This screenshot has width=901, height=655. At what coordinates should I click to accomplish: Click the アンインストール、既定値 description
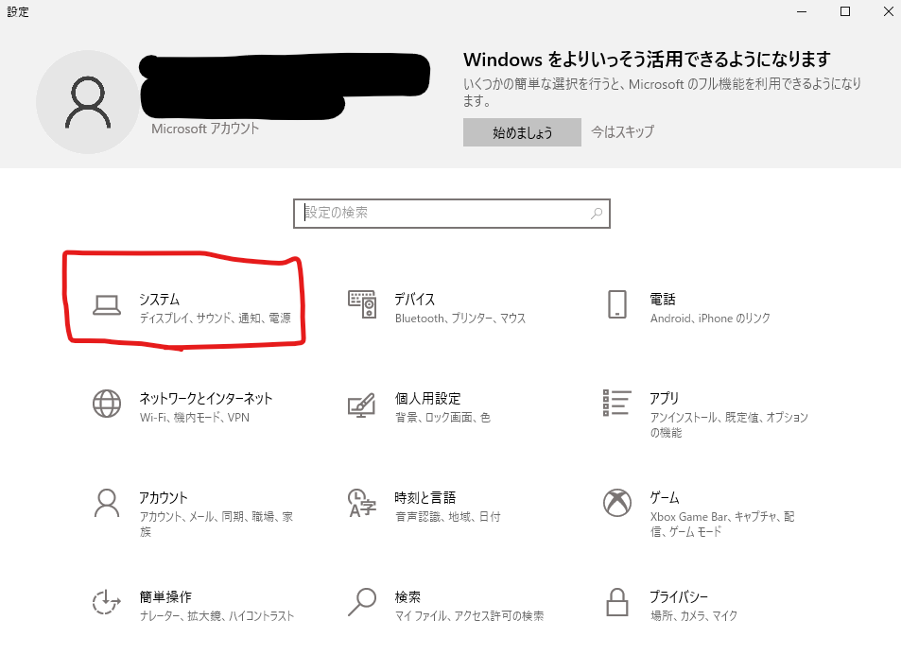point(729,424)
